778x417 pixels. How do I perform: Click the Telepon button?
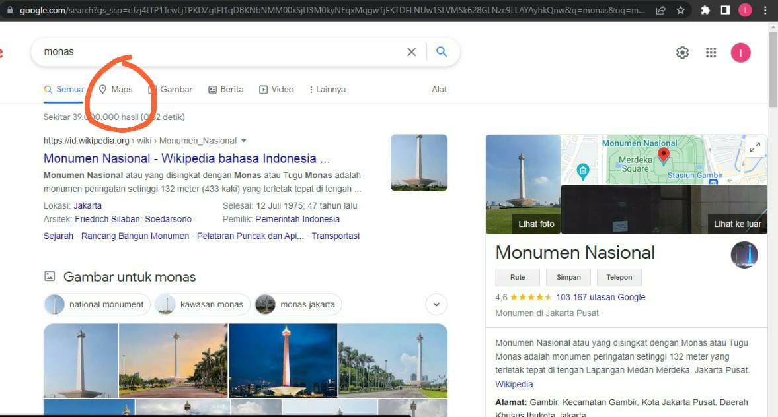(x=619, y=277)
